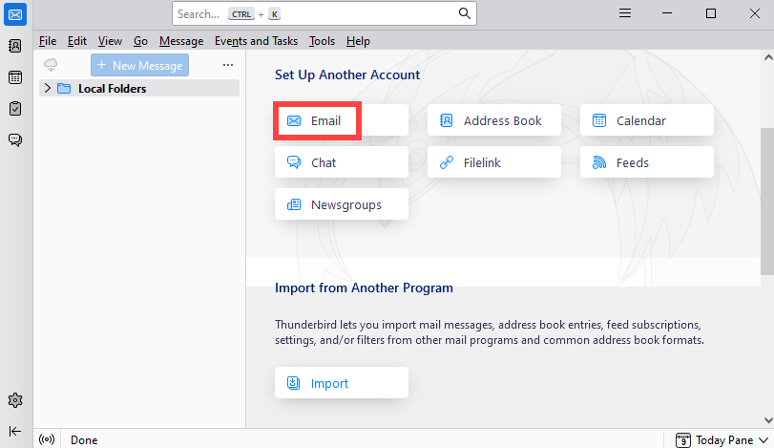774x448 pixels.
Task: Open the hamburger app menu
Action: pos(625,13)
